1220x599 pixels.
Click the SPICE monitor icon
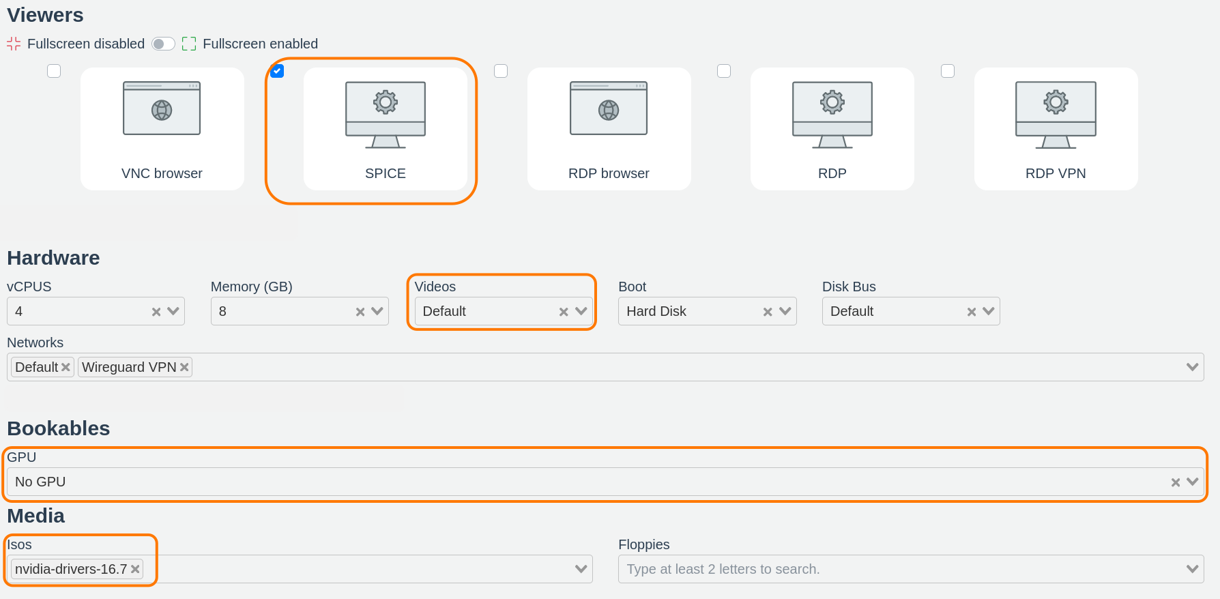click(386, 115)
